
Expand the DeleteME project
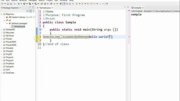tap(2, 29)
